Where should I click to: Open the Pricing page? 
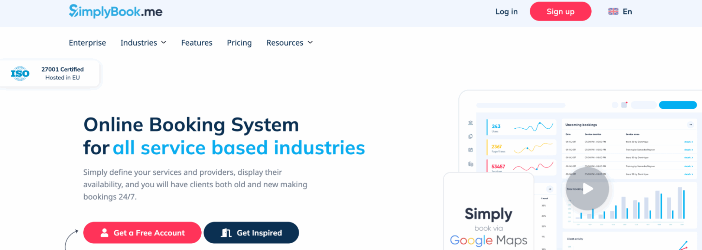coord(239,43)
